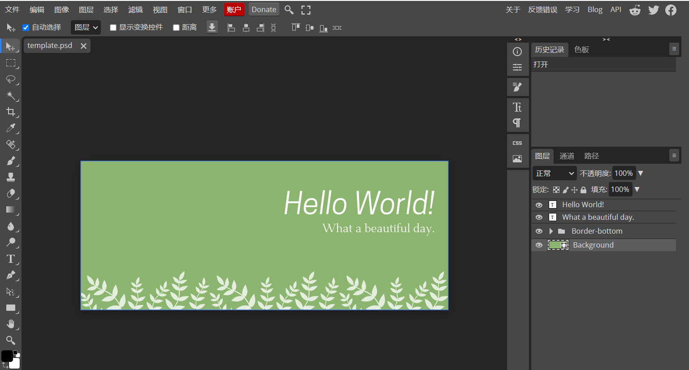Select the Type tool in left toolbar
Viewport: 689px width, 370px height.
pyautogui.click(x=11, y=259)
